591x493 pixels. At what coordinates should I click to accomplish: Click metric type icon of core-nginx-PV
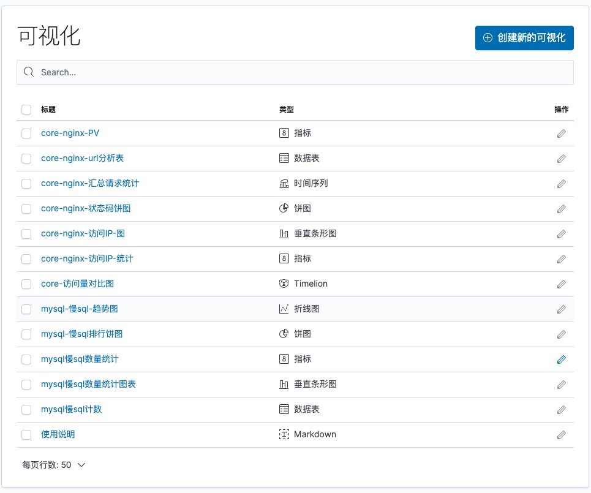coord(284,133)
